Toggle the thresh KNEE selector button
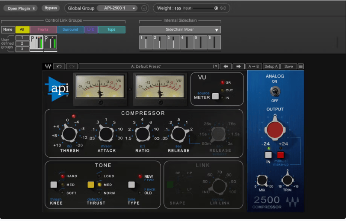This screenshot has width=346, height=221. click(54, 185)
